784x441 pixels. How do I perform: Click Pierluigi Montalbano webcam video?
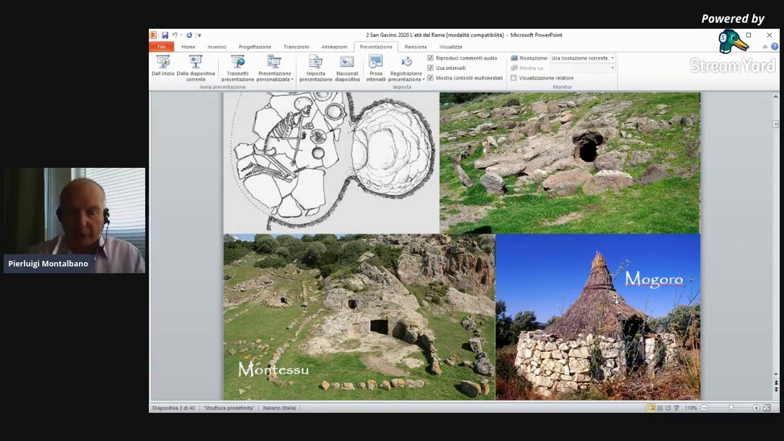click(74, 221)
